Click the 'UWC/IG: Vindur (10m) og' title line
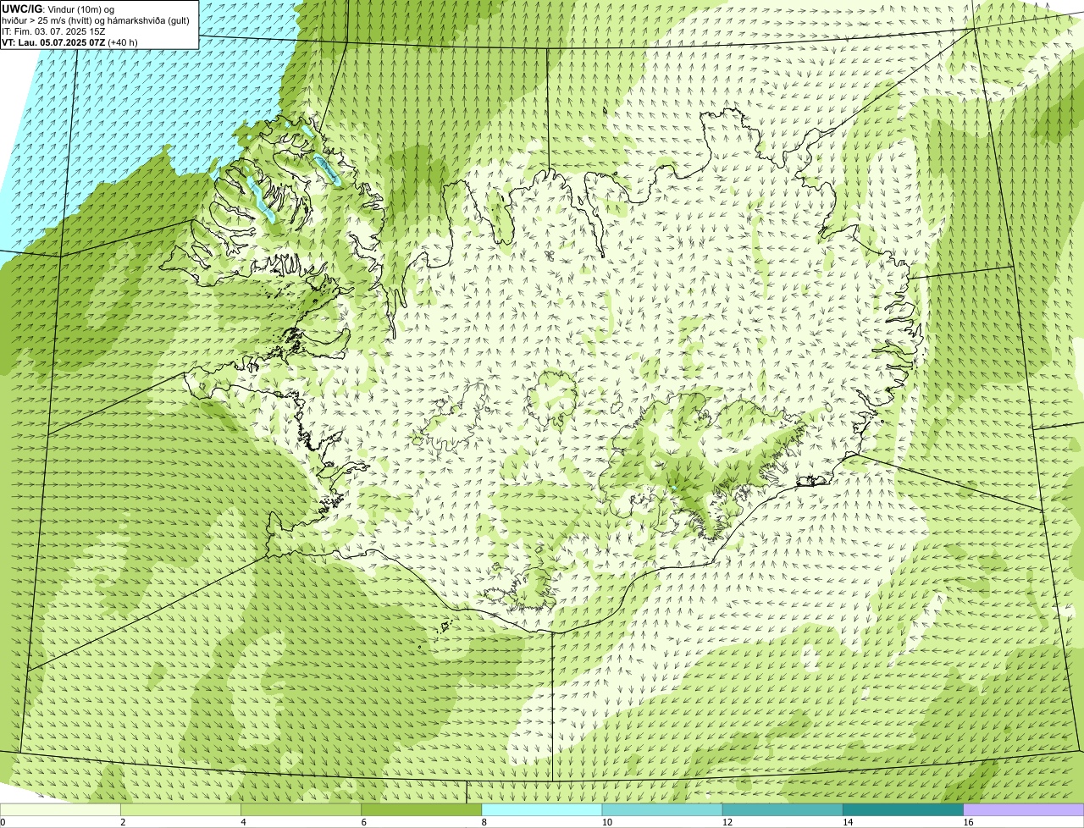 [58, 8]
